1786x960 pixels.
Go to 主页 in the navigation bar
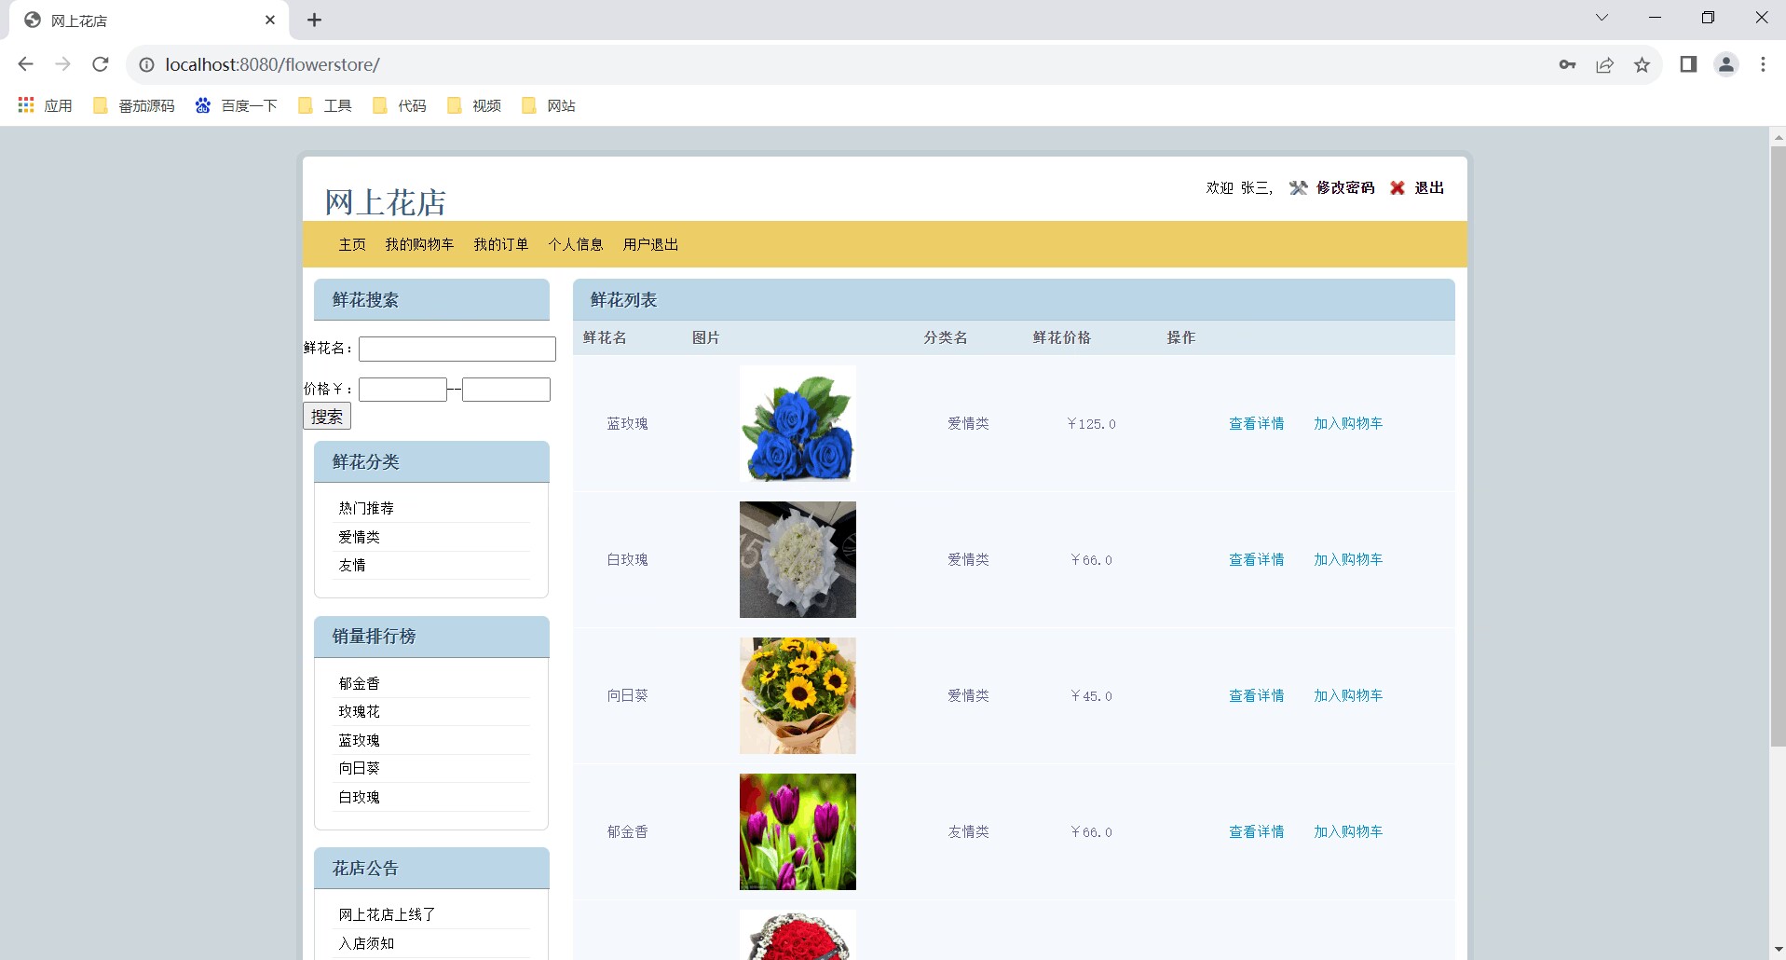(x=352, y=244)
